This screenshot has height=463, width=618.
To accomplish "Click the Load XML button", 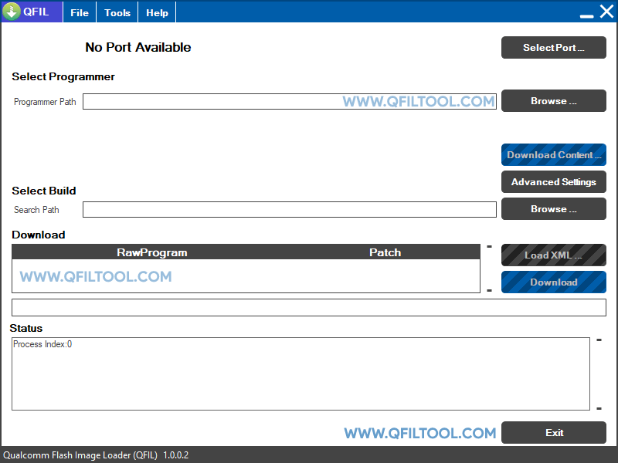I will click(553, 255).
